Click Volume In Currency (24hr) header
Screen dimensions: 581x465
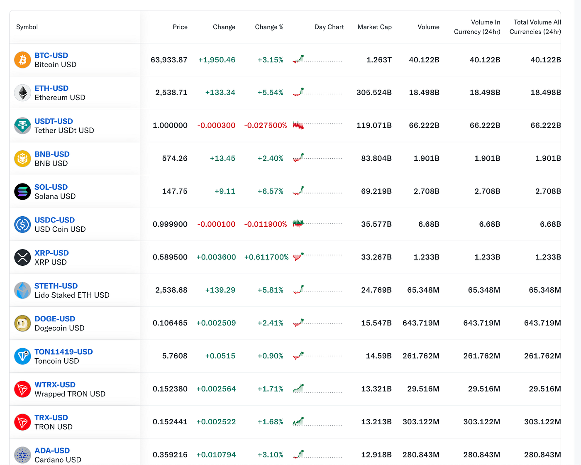(x=477, y=27)
